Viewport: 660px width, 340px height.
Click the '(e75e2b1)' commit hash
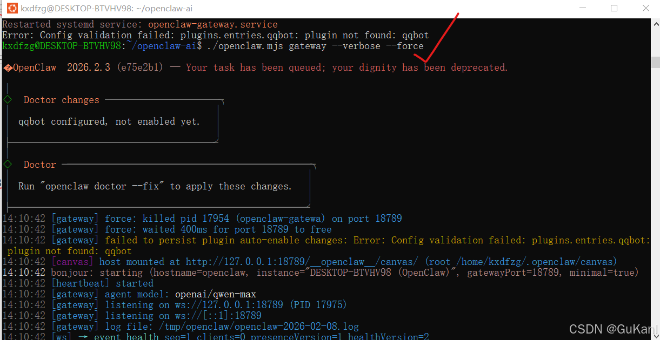[x=141, y=67]
